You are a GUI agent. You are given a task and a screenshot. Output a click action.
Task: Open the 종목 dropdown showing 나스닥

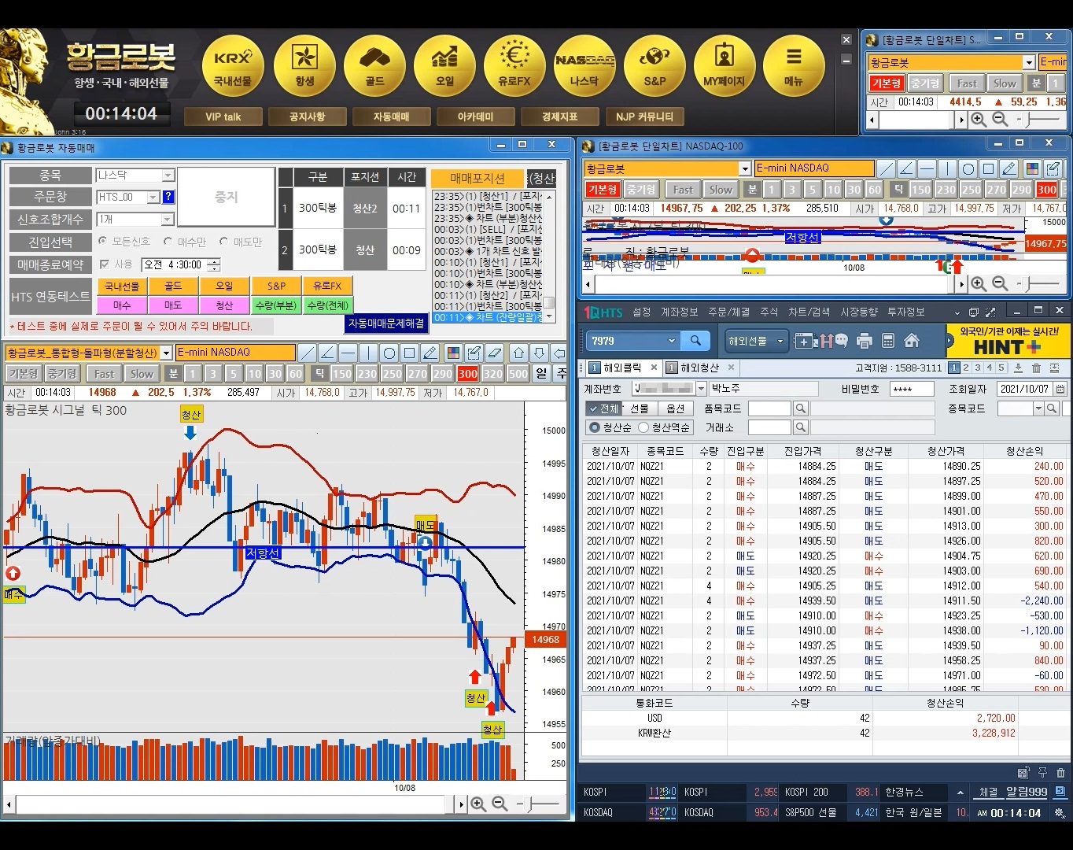[x=168, y=176]
